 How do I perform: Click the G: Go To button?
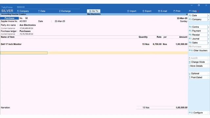(x=94, y=11)
